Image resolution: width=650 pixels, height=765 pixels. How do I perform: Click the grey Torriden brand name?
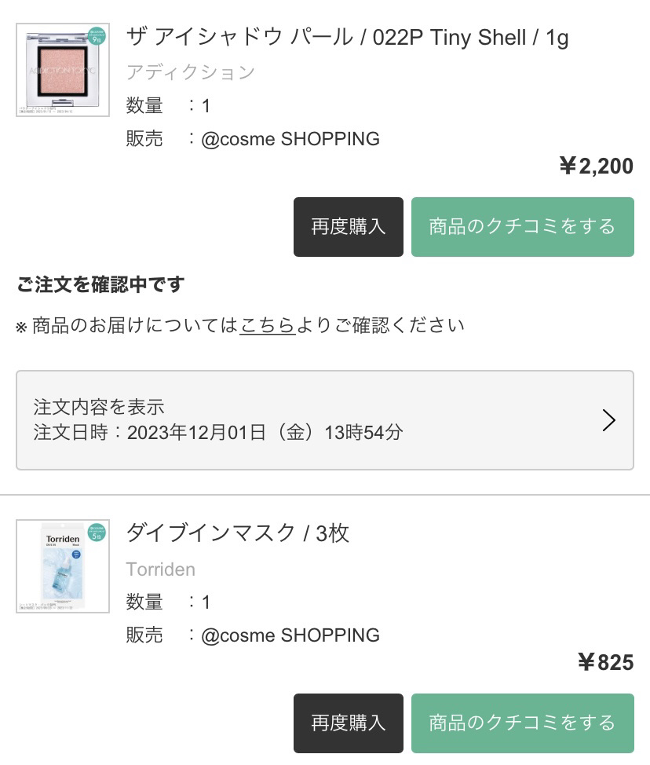pos(160,569)
